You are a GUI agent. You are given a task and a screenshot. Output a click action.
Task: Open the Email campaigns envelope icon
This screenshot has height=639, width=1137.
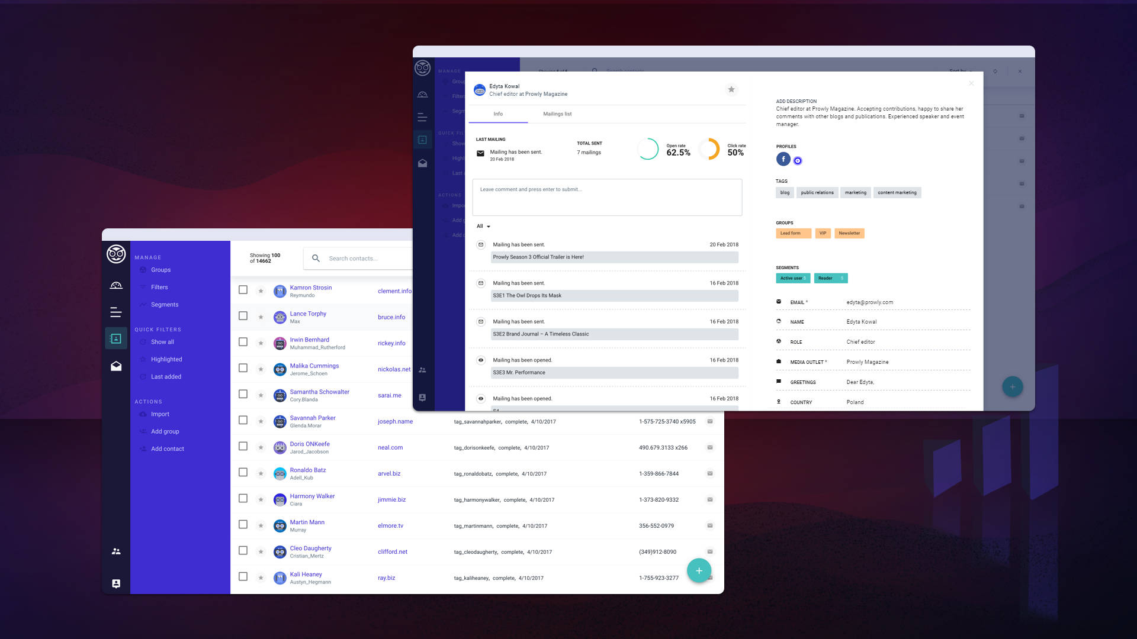116,366
